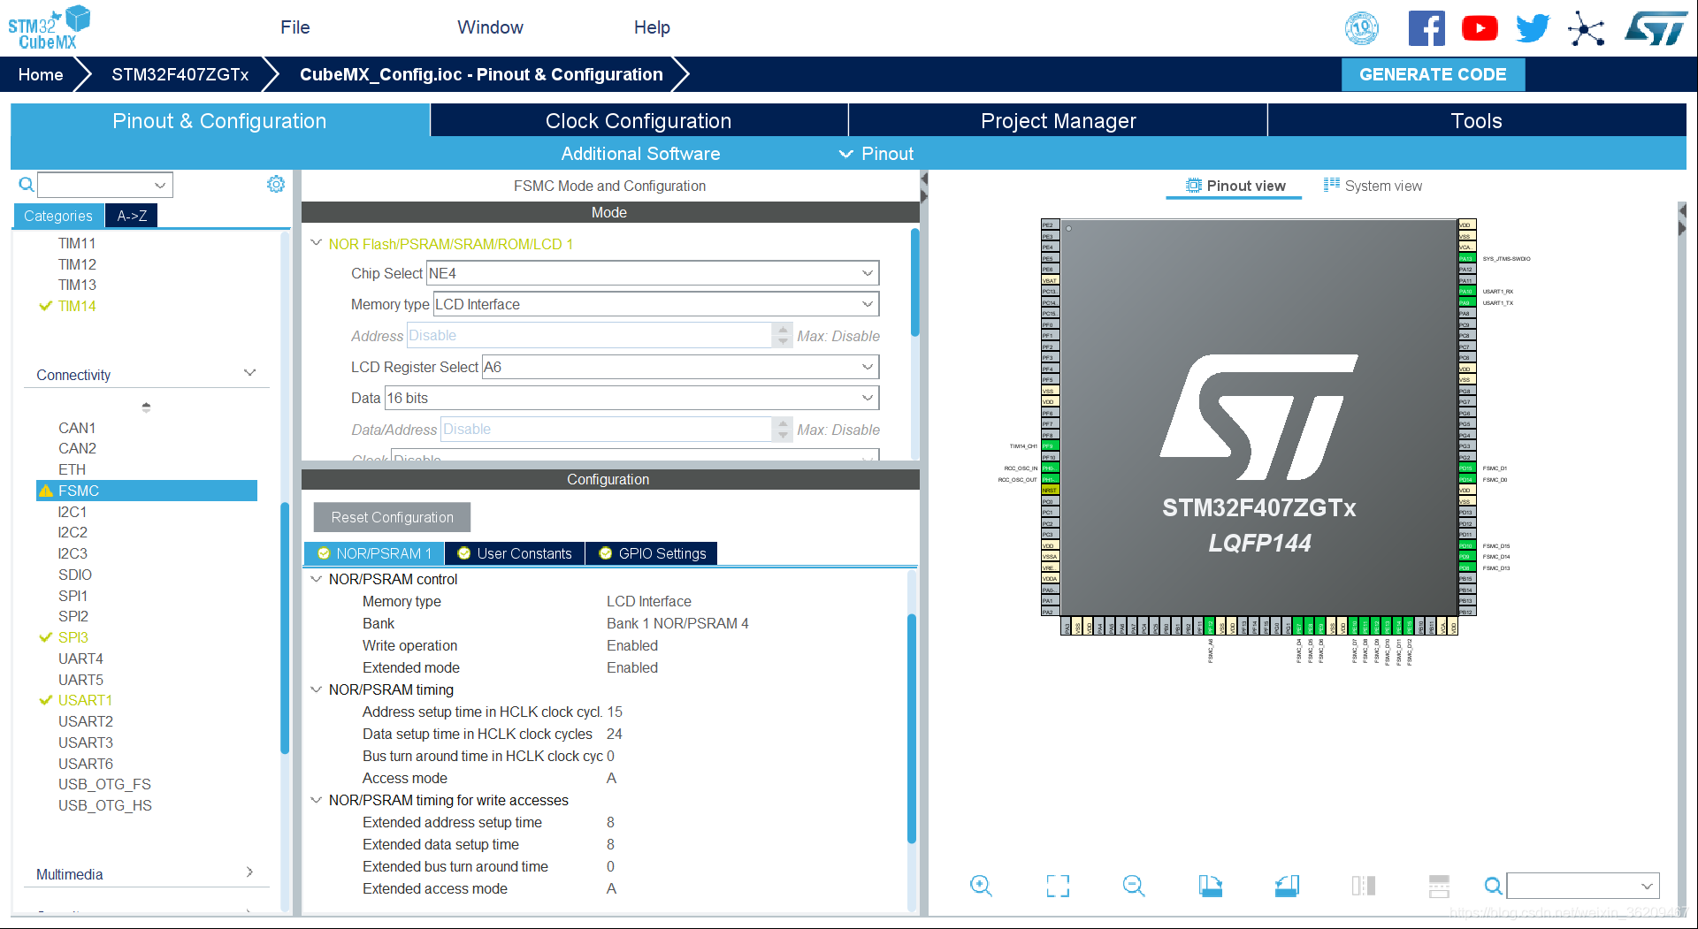Image resolution: width=1698 pixels, height=929 pixels.
Task: Fit the chip to the view
Action: 1058,886
